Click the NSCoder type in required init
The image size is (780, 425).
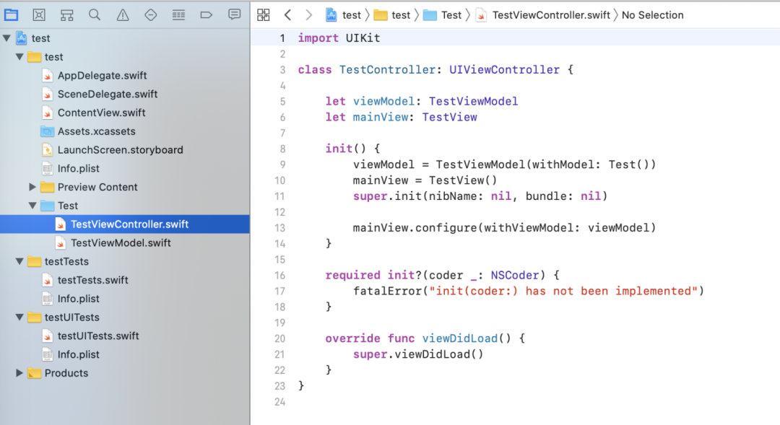(515, 276)
